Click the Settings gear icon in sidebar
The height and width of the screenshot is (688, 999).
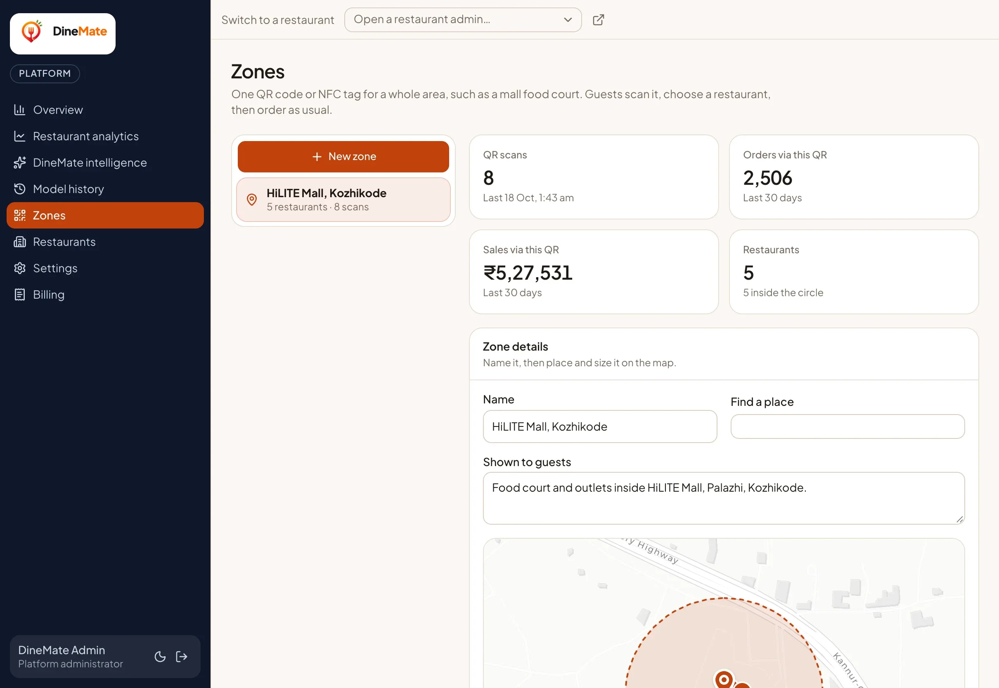pyautogui.click(x=20, y=268)
